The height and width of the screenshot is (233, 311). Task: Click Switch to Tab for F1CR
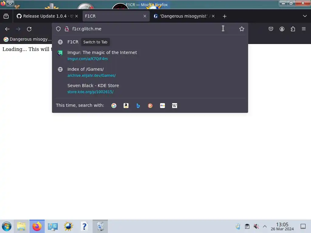(x=95, y=42)
